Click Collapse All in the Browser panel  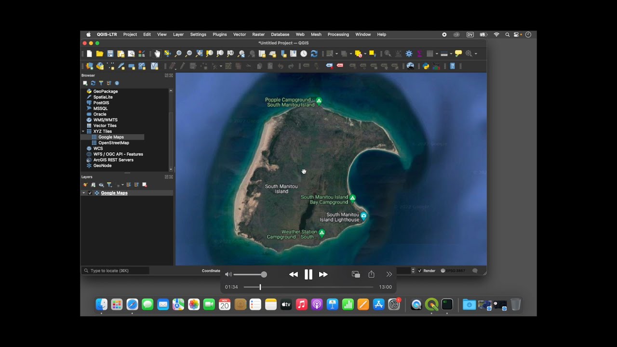(109, 83)
